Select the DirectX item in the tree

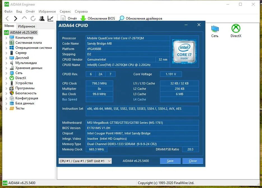tap(21, 78)
